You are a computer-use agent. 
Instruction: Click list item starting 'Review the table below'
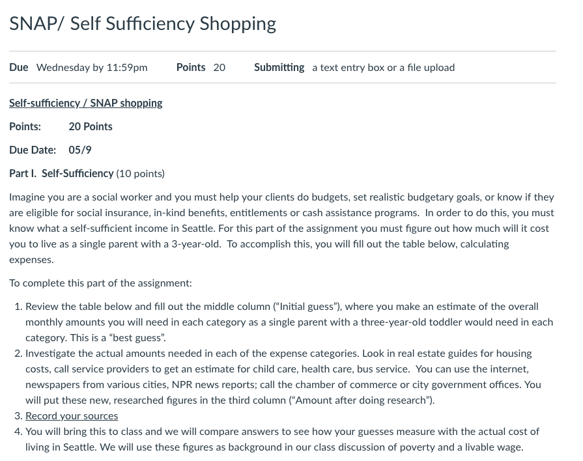point(289,322)
